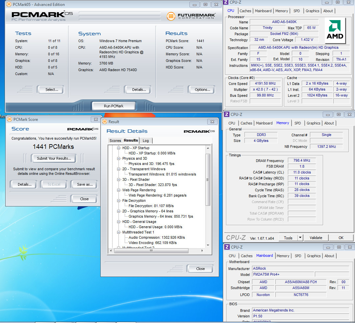The image size is (355, 323).
Task: Click scroll right arrow in Result list
Action: pyautogui.click(x=202, y=251)
